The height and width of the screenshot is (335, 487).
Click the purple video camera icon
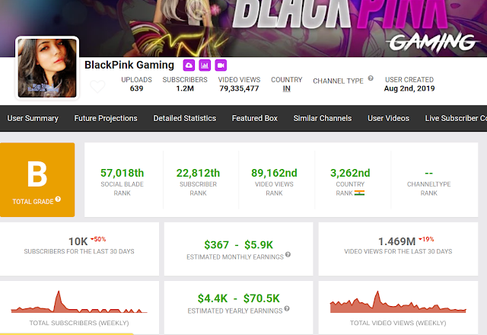(221, 65)
